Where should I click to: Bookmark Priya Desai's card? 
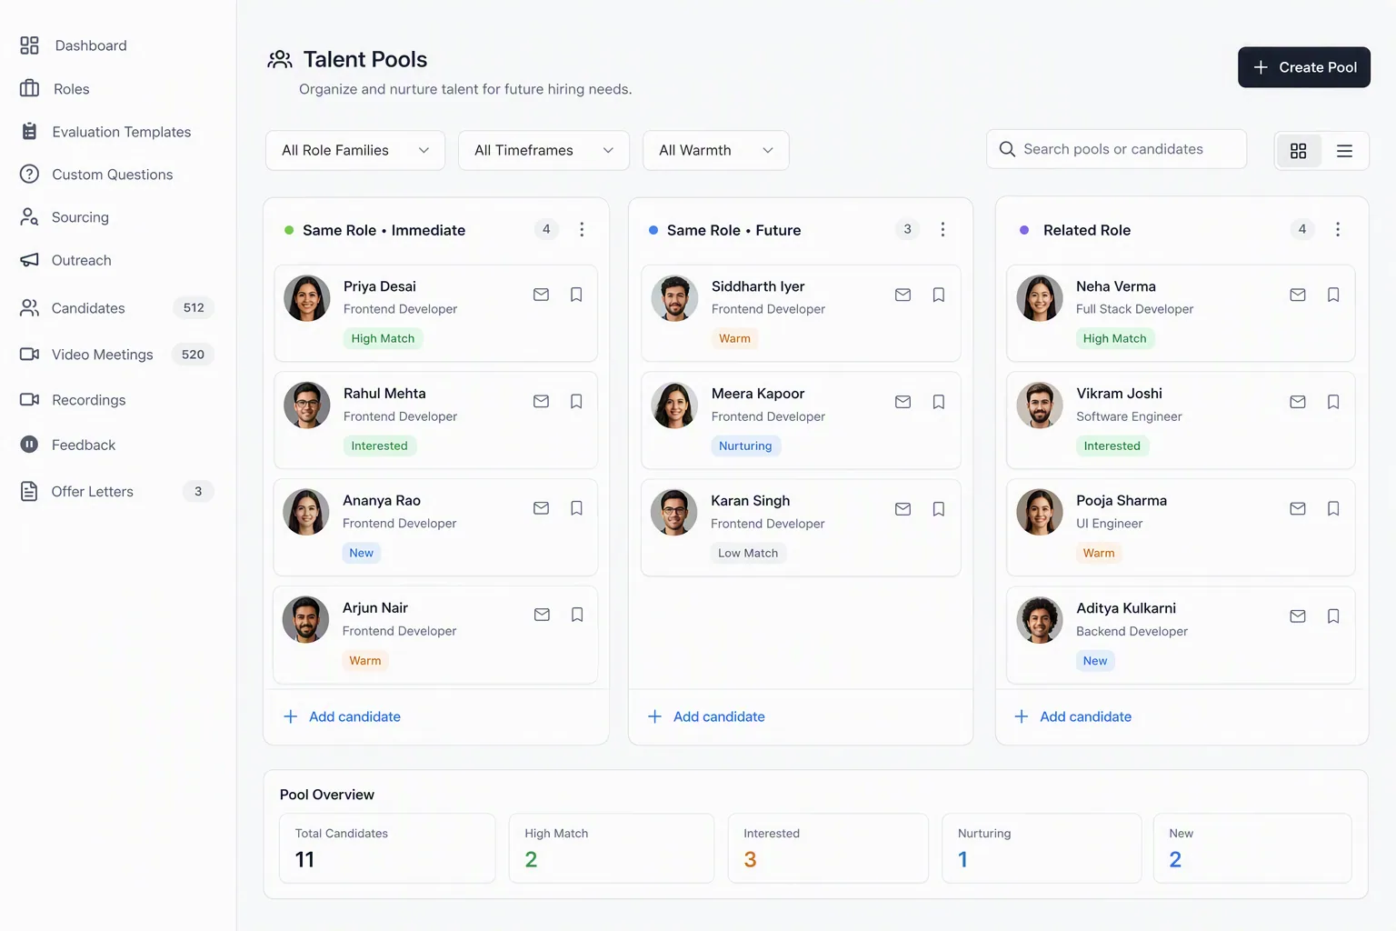(576, 295)
